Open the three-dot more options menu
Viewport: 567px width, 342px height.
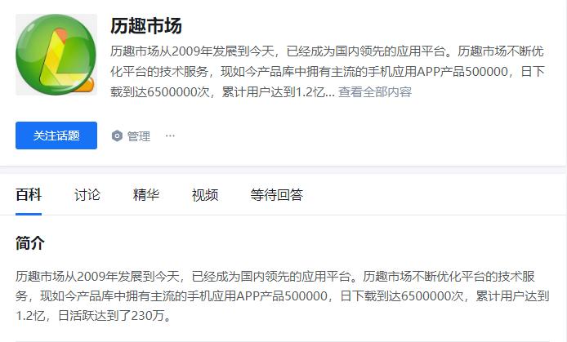coord(170,135)
